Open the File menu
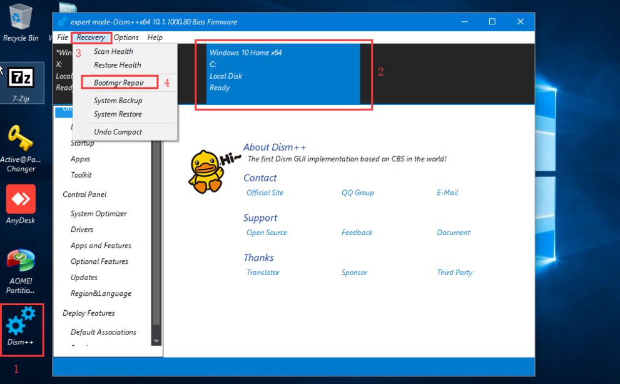 [63, 37]
